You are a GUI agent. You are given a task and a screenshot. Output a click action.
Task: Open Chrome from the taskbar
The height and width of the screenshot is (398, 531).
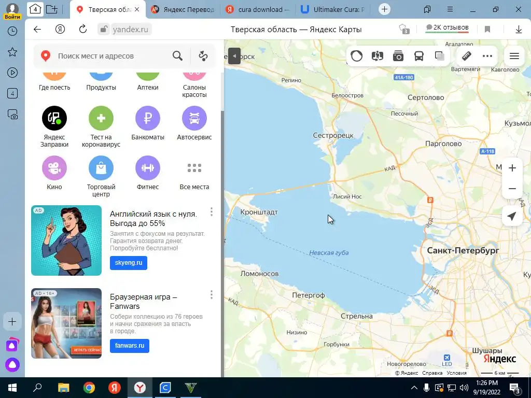(x=89, y=388)
